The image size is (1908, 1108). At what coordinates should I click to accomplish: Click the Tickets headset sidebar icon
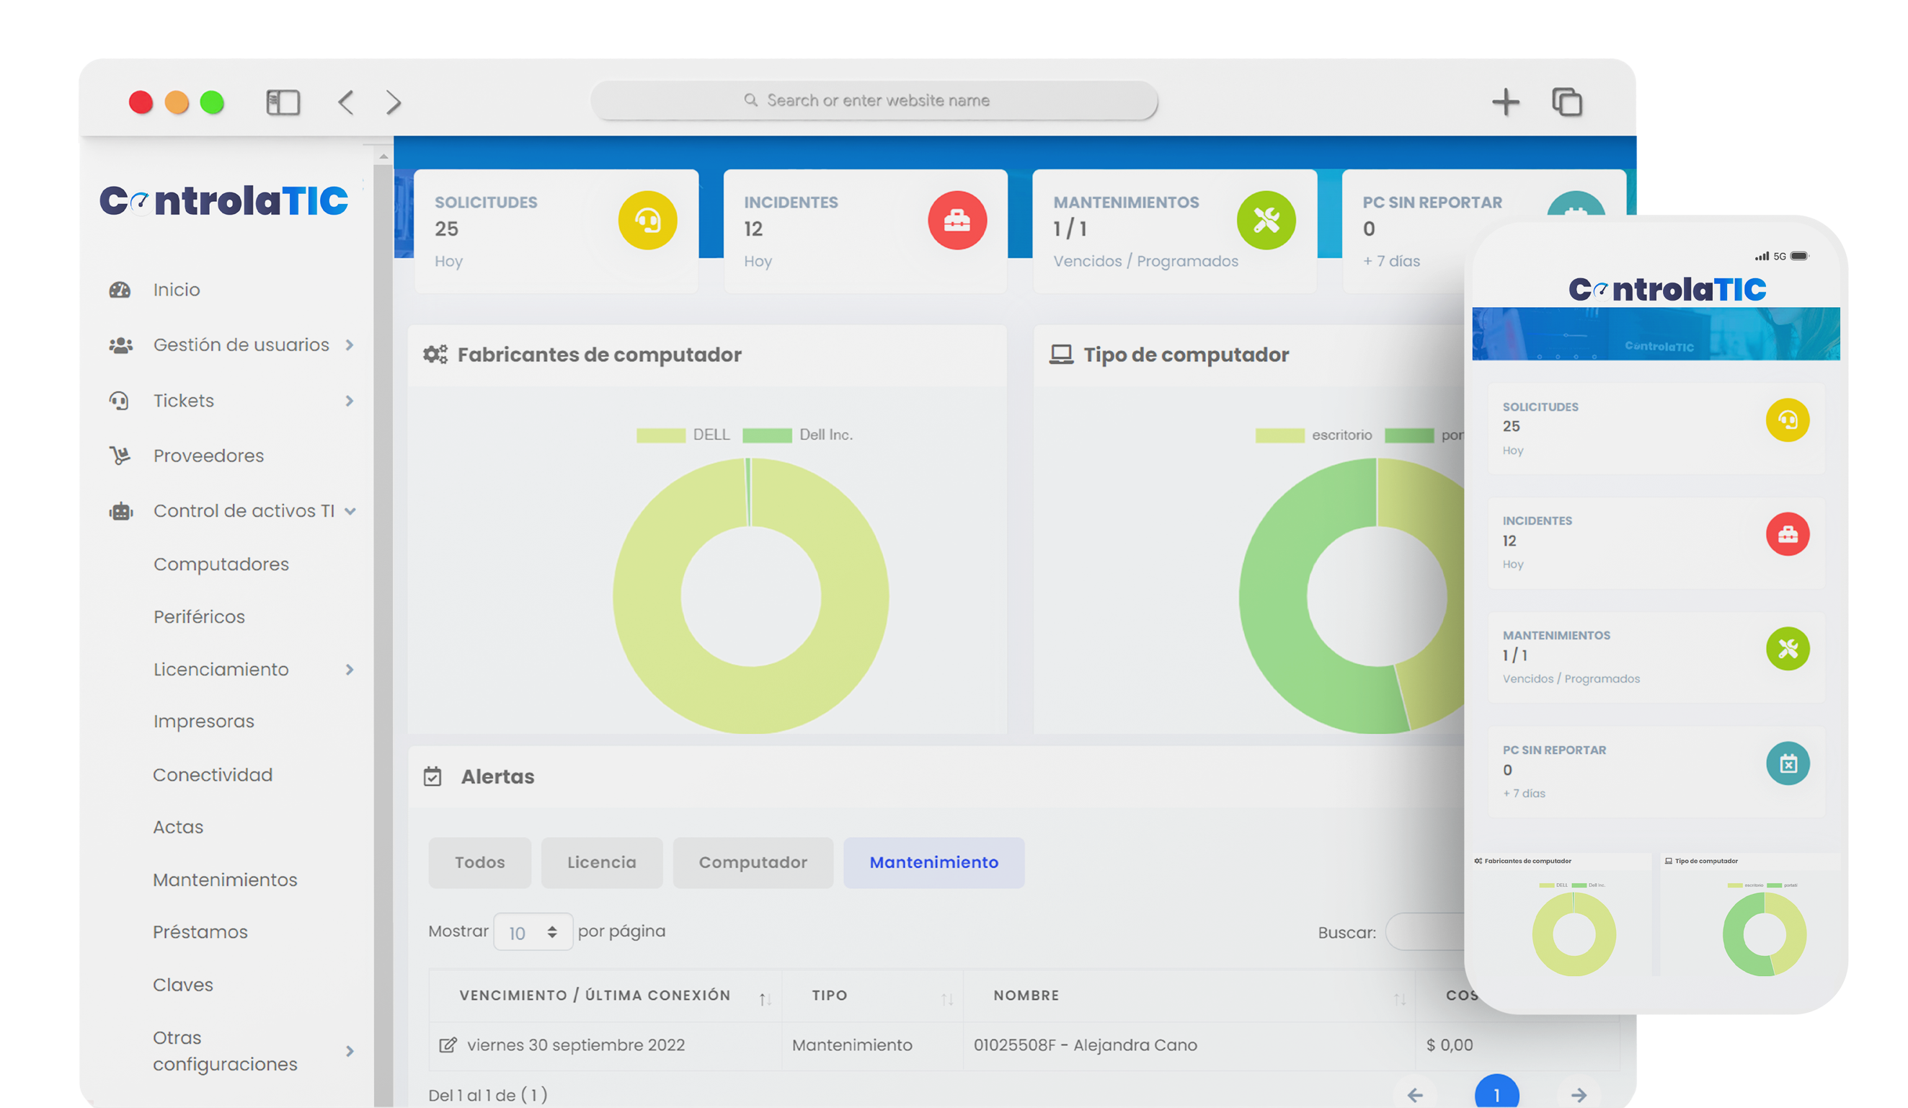point(120,401)
